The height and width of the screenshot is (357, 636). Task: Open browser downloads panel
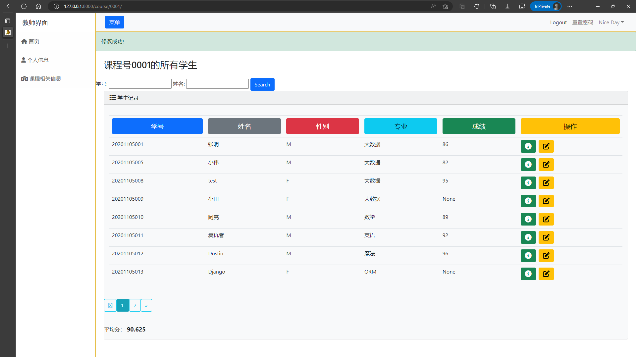click(x=507, y=6)
